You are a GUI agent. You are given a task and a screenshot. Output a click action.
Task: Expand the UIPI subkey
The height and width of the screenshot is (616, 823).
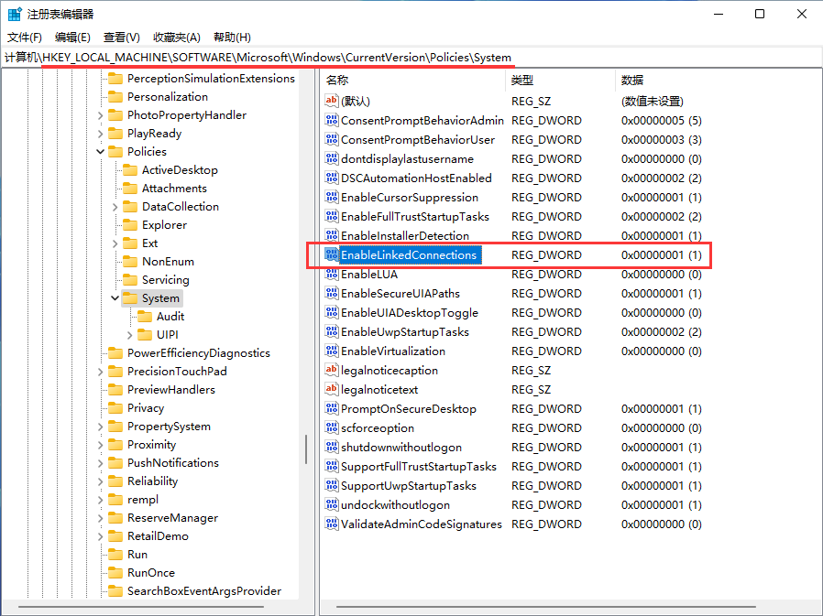pos(130,335)
